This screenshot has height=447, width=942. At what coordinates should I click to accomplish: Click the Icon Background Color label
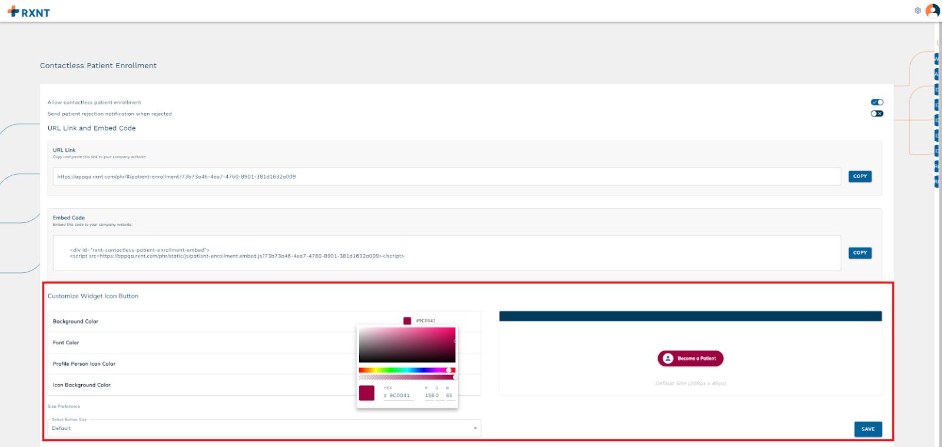82,385
